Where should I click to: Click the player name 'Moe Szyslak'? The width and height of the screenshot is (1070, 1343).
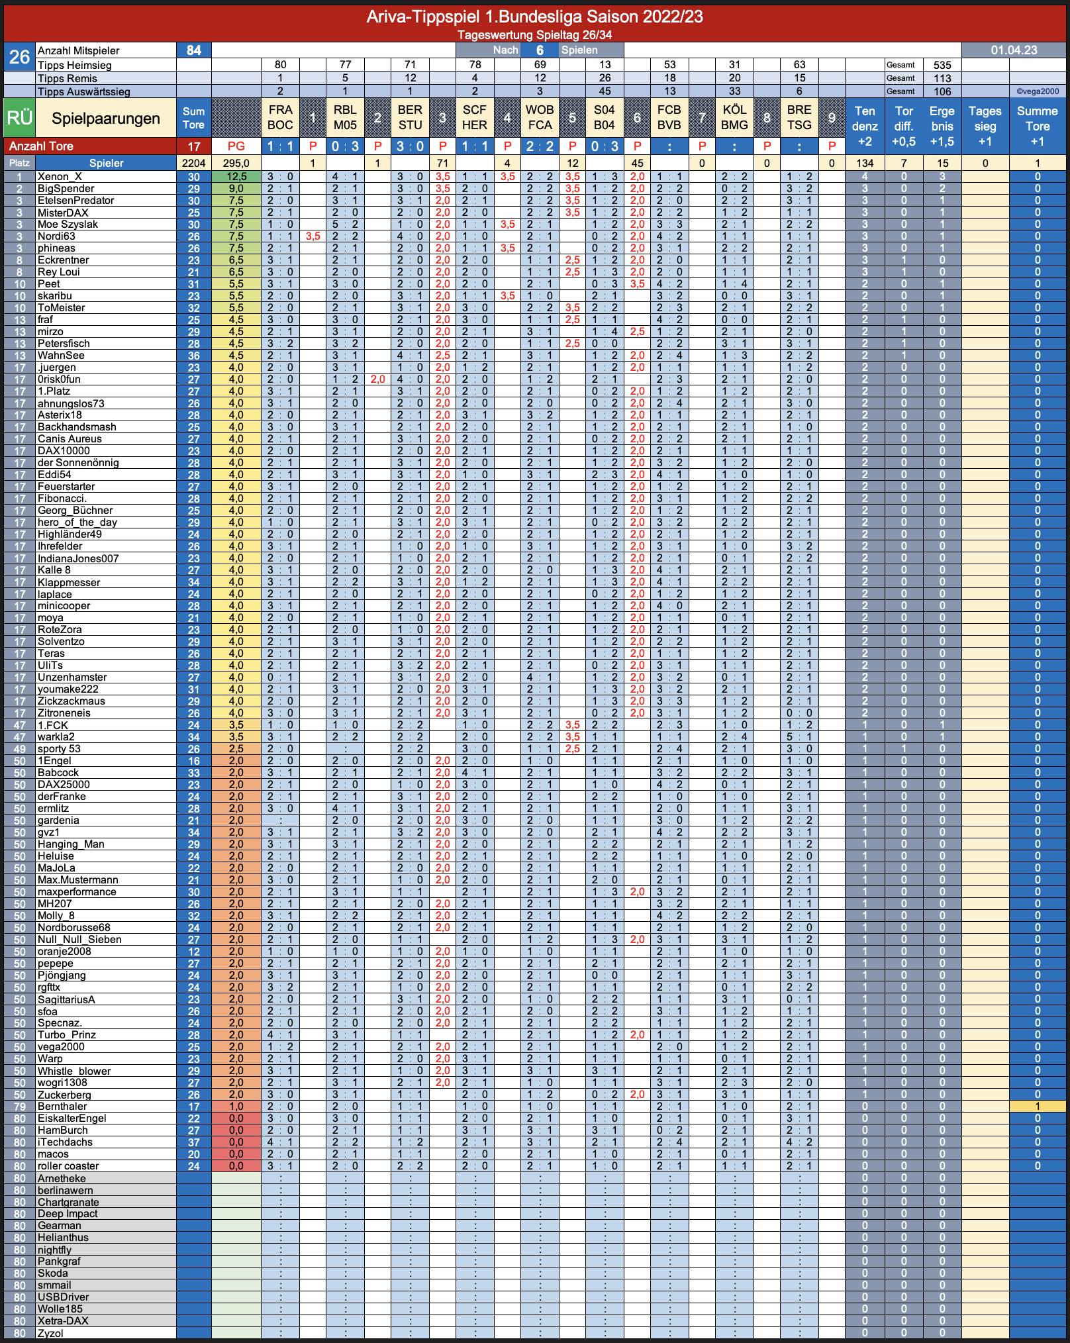[x=68, y=224]
